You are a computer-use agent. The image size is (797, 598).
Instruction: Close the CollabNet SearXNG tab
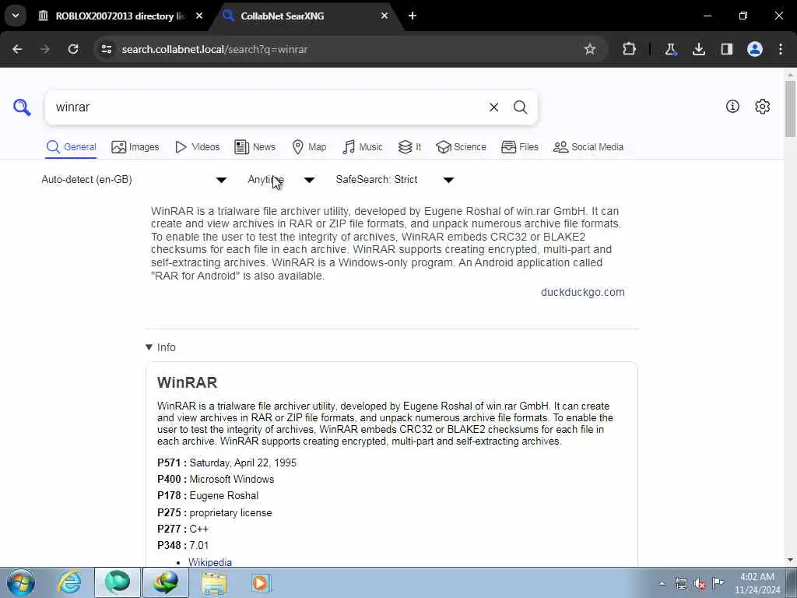[x=384, y=16]
